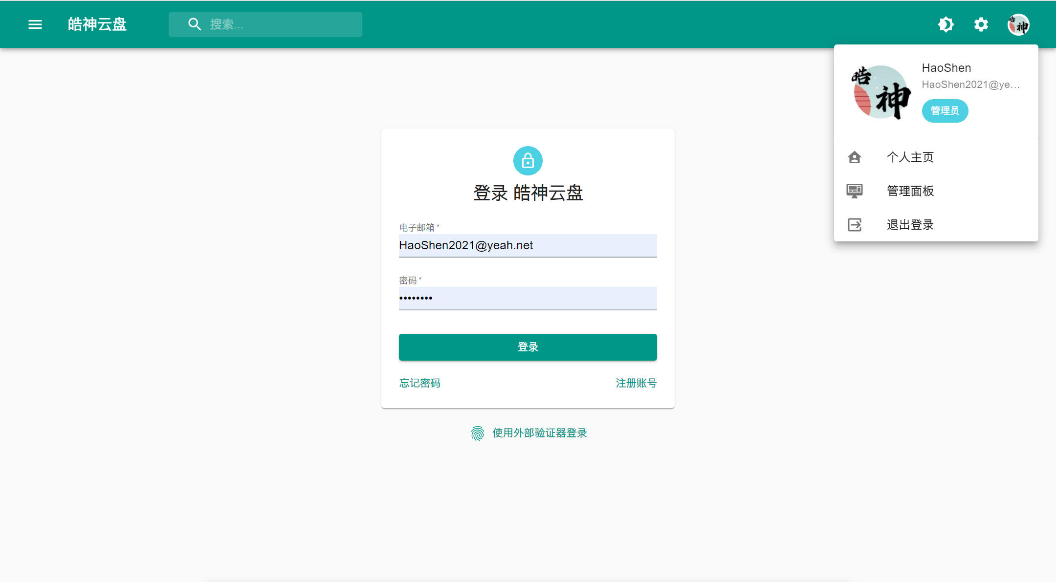Open 个人主页 menu item
The height and width of the screenshot is (582, 1056).
[x=936, y=157]
